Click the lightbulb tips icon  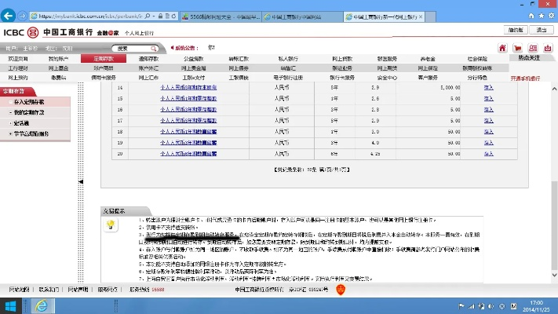coord(111,225)
